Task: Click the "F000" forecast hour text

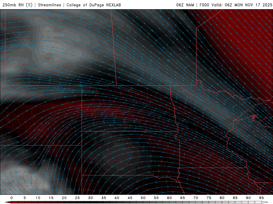Action: coord(204,5)
